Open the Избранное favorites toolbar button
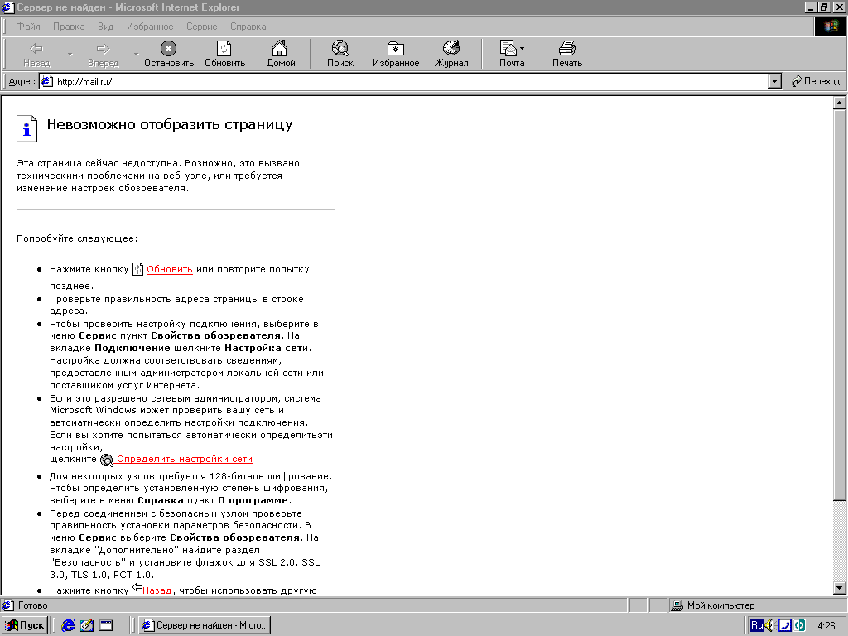Image resolution: width=848 pixels, height=636 pixels. pyautogui.click(x=396, y=54)
